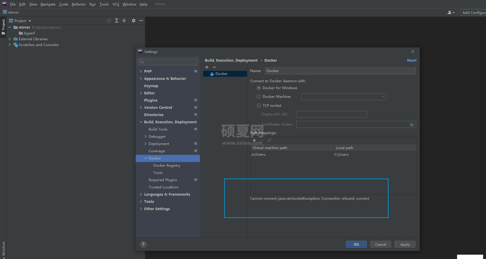Screen dimensions: 486x259
Task: Click the project-level marker next to Coverage
Action: (196, 151)
